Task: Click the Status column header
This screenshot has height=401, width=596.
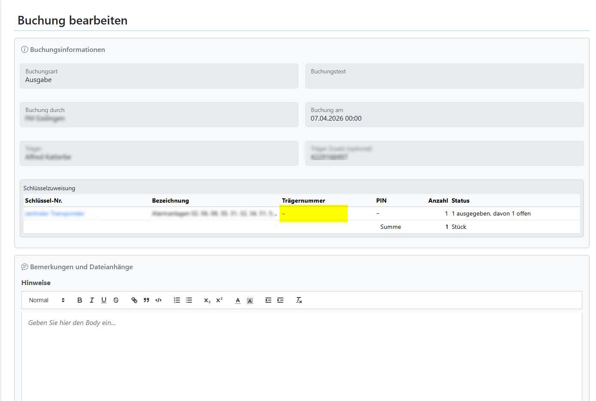Action: (x=460, y=200)
